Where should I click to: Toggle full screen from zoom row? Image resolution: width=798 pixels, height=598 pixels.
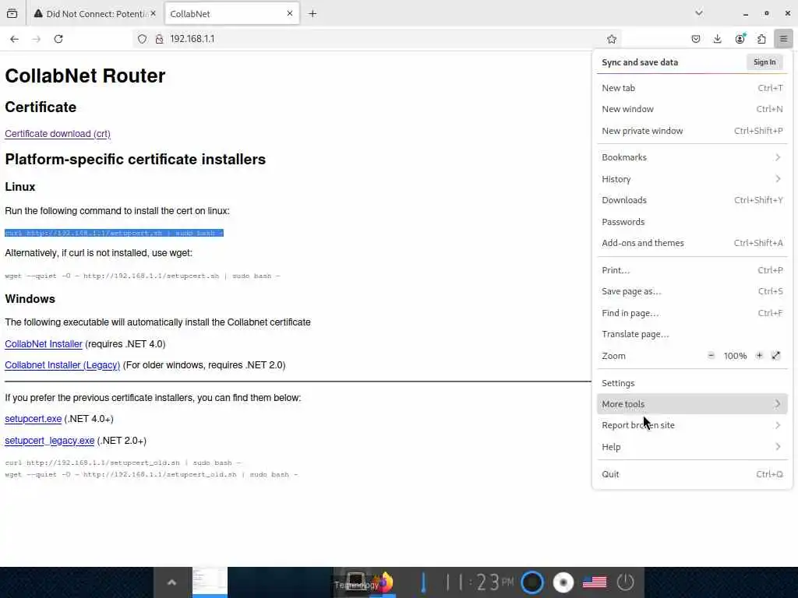775,355
